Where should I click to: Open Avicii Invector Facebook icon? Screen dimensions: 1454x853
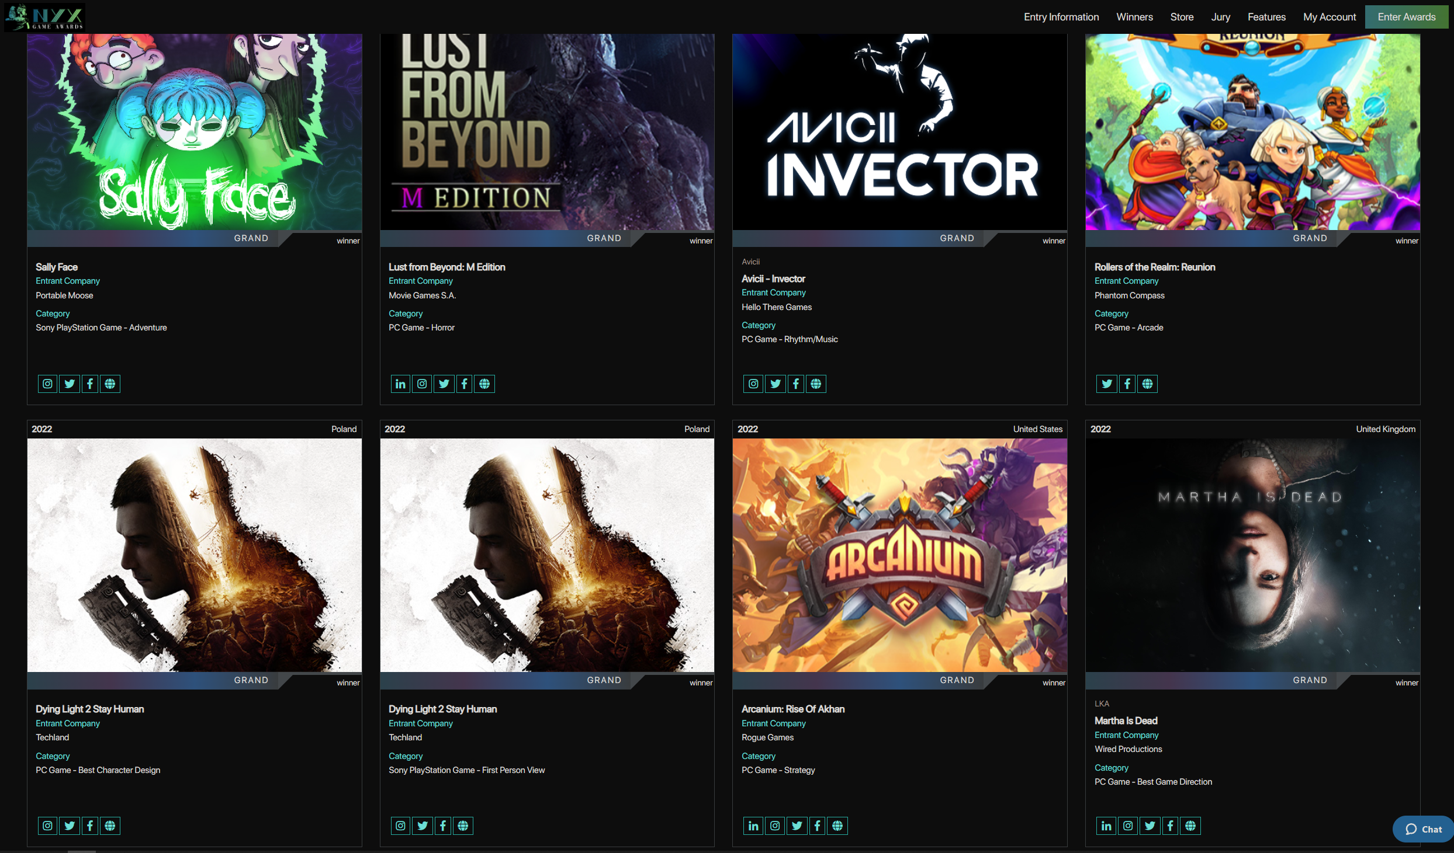(x=796, y=384)
